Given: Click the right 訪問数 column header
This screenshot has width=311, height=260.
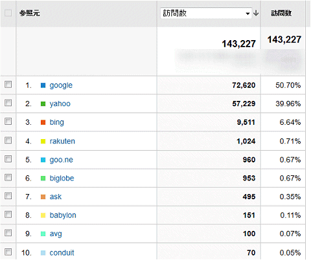Looking at the screenshot, I should pyautogui.click(x=281, y=13).
